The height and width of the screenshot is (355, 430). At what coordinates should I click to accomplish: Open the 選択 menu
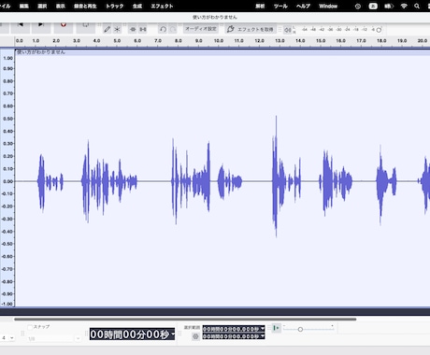coord(42,6)
